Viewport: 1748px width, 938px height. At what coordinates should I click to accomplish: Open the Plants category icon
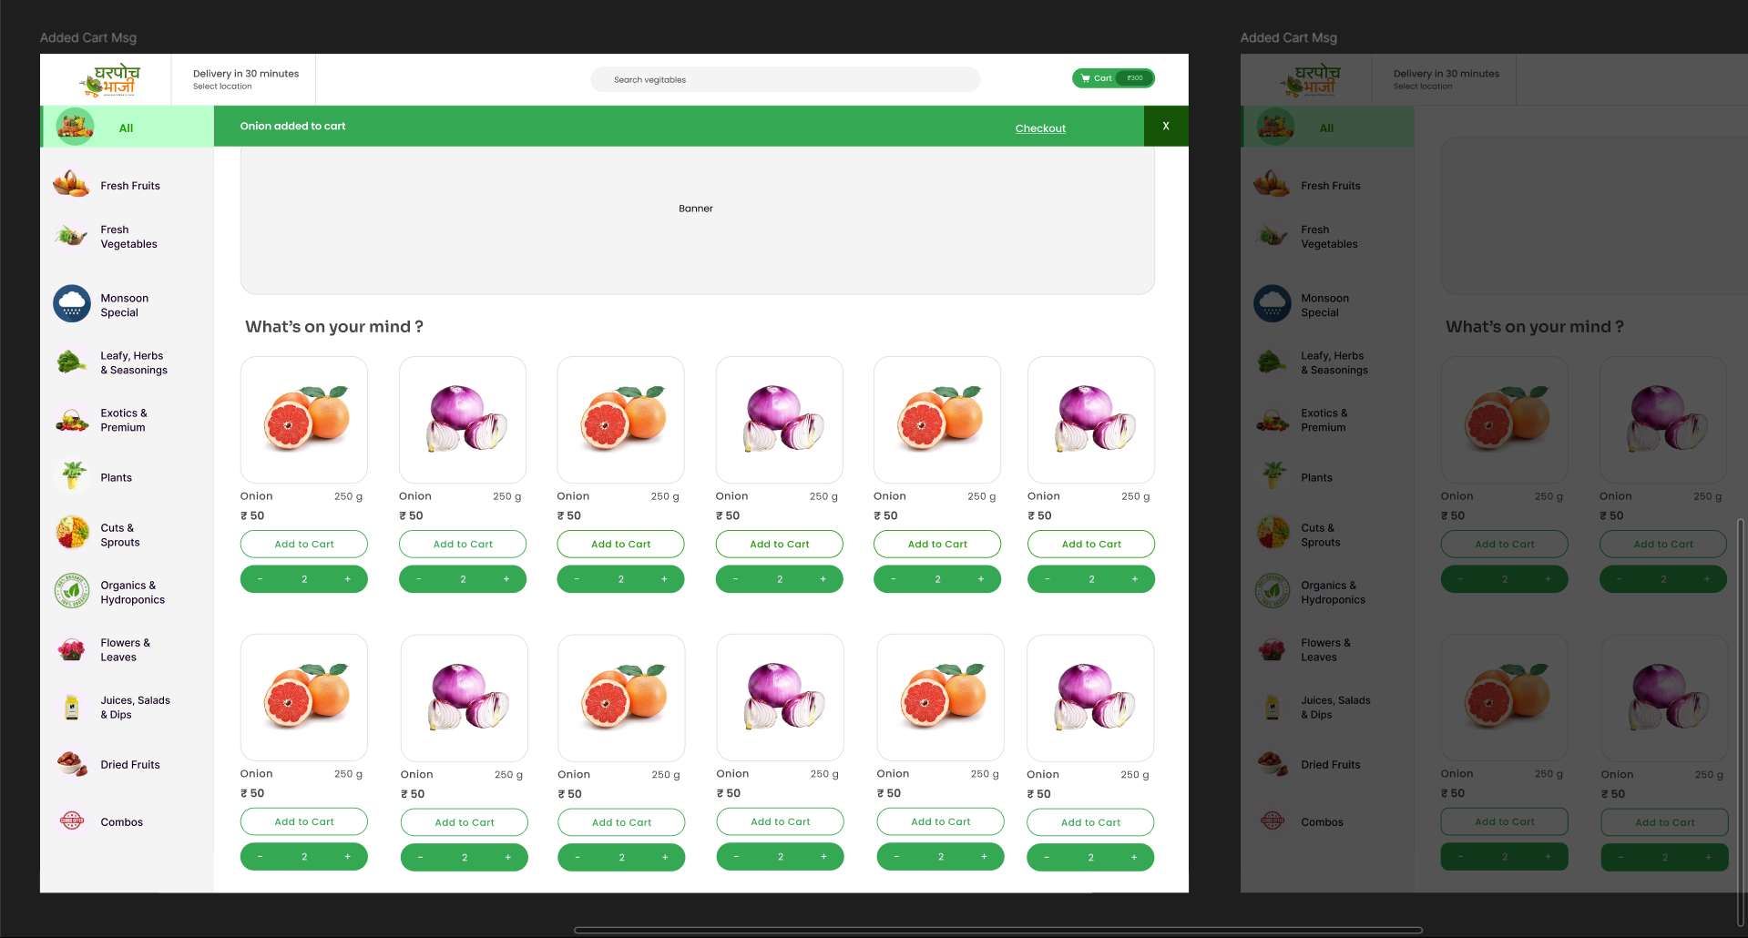[x=73, y=476]
